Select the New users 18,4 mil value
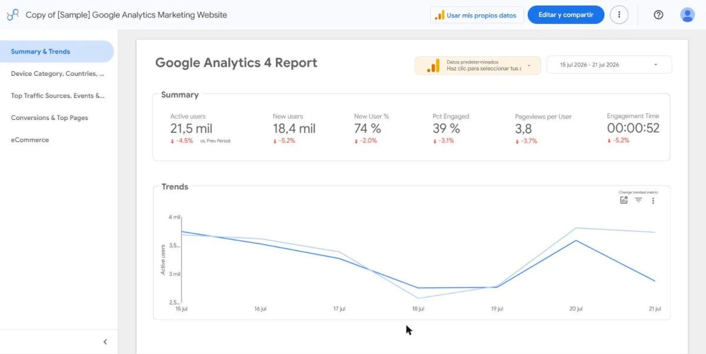The width and height of the screenshot is (706, 354). tap(294, 128)
